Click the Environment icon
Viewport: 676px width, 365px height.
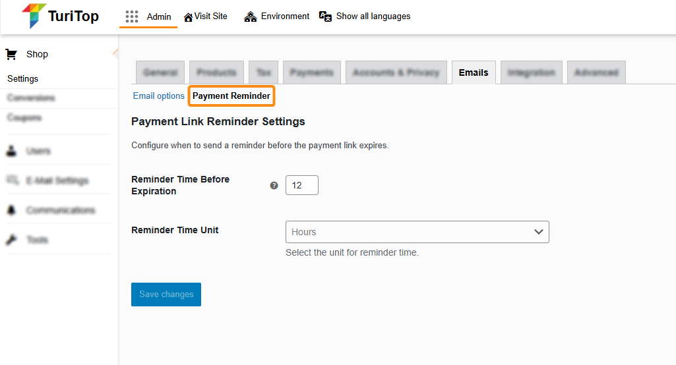click(x=251, y=16)
